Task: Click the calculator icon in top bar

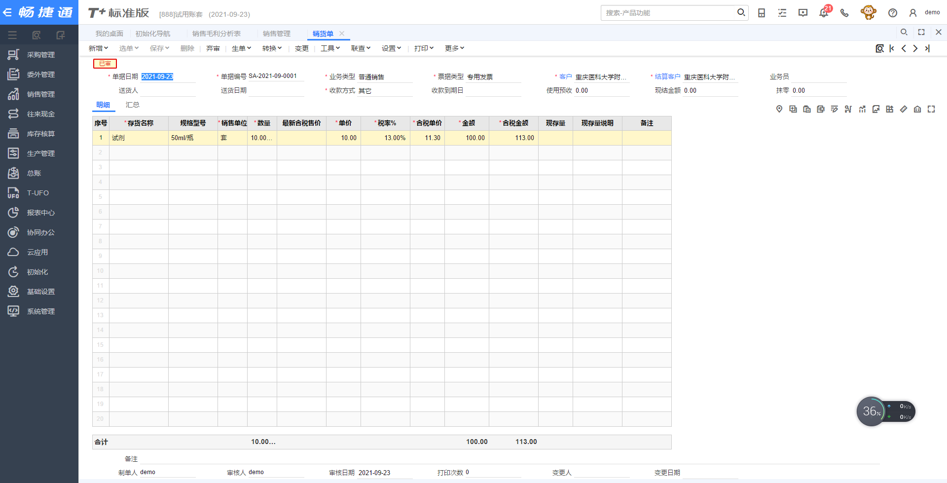Action: click(x=762, y=13)
